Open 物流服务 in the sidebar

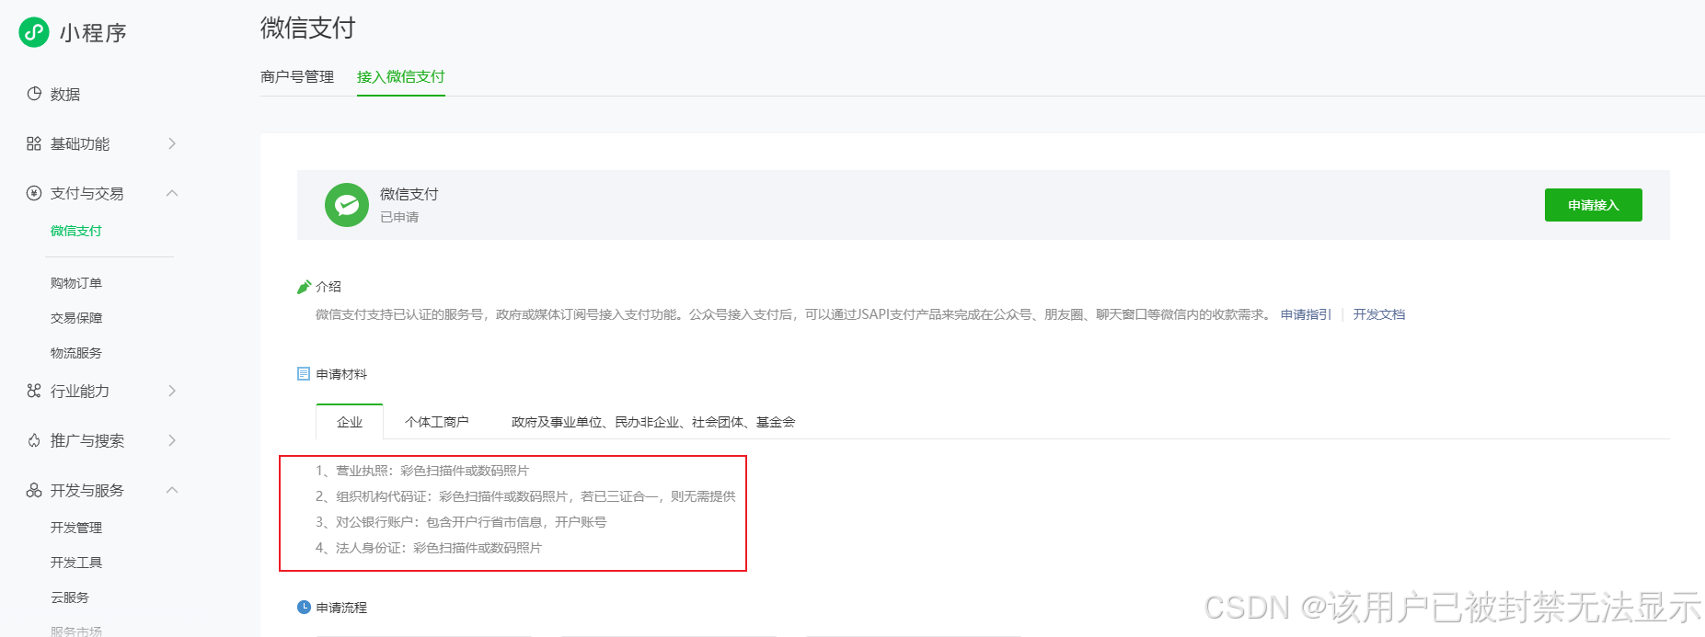76,353
